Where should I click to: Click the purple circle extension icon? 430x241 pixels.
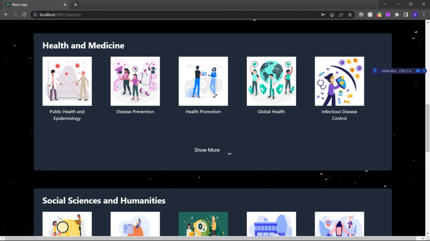pos(388,14)
